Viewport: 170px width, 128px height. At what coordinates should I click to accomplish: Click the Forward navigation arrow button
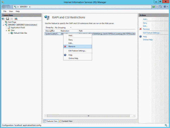click(8, 7)
